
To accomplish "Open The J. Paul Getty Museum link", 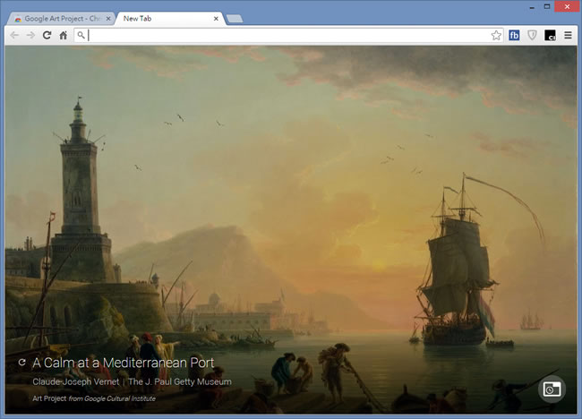I will click(x=179, y=382).
